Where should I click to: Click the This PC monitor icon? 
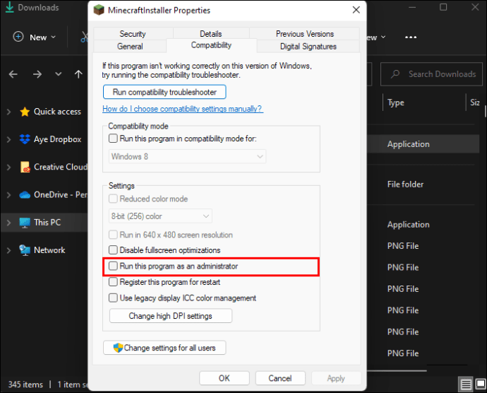(25, 223)
